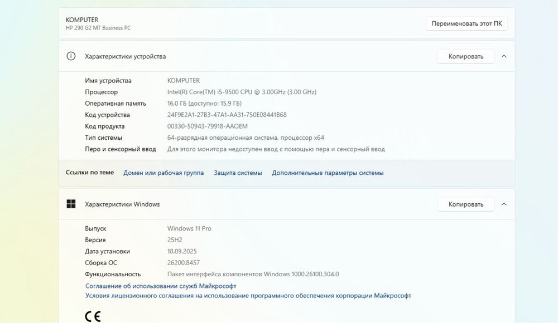Screen dimensions: 558x323
Task: Open Дополнительные параметры системы link
Action: pyautogui.click(x=328, y=173)
